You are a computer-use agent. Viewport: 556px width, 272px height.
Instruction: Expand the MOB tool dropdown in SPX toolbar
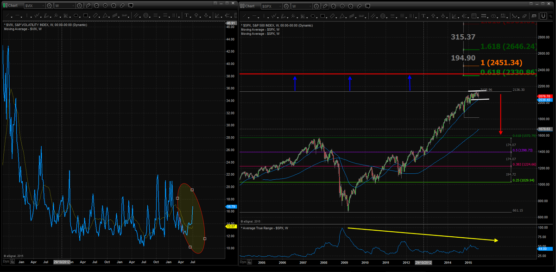(x=487, y=18)
